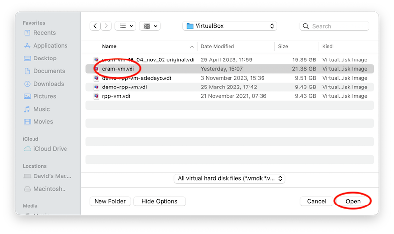394x234 pixels.
Task: Select the Macintosh disk in sidebar
Action: click(50, 189)
